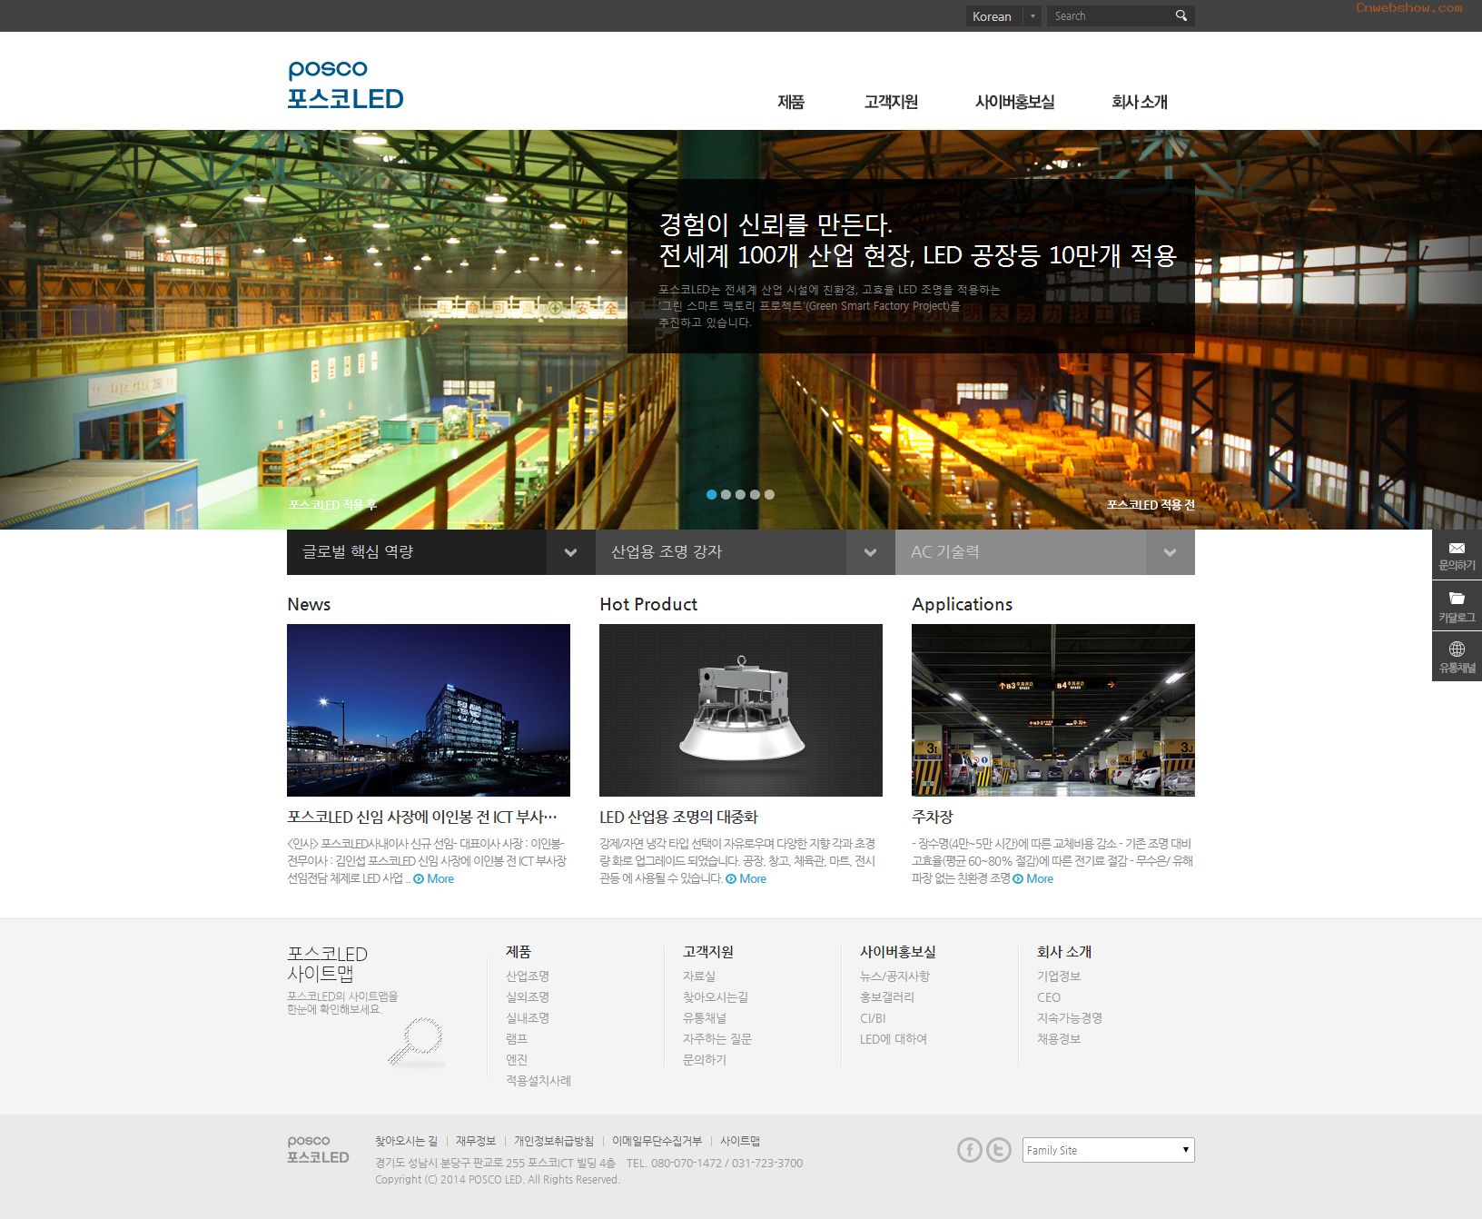Click the 회사 소개 sitemap column heading

(x=1064, y=952)
